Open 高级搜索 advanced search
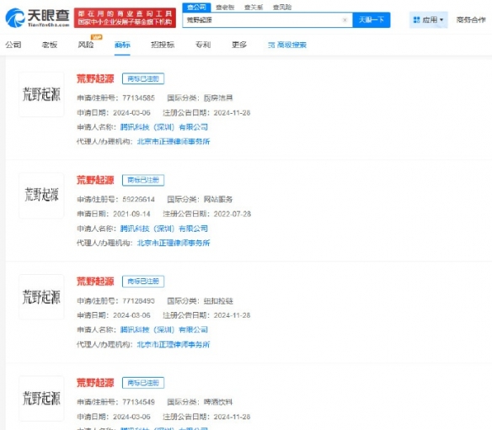Screen dimensions: 492x430 tap(287, 45)
